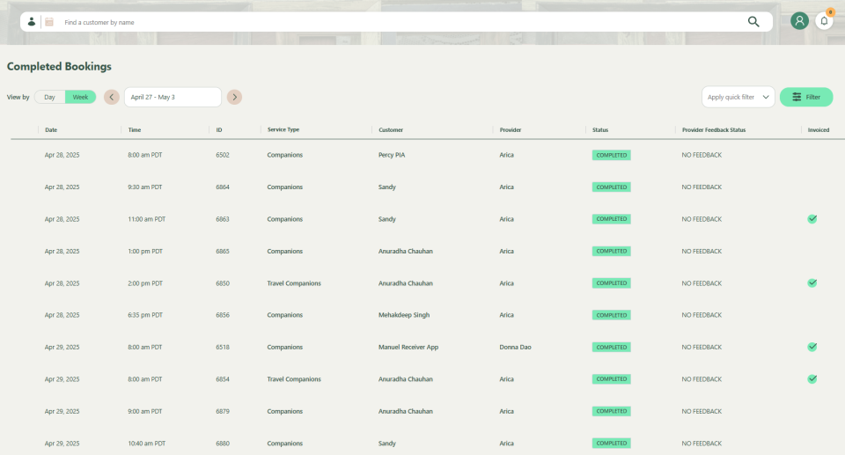Viewport: 845px width, 455px height.
Task: Open the user profile avatar
Action: pyautogui.click(x=799, y=21)
